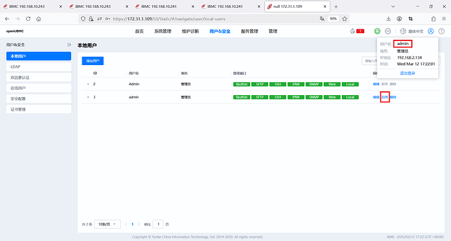The image size is (451, 241).
Task: Click the Local tag in admin row ID 3
Action: (350, 97)
